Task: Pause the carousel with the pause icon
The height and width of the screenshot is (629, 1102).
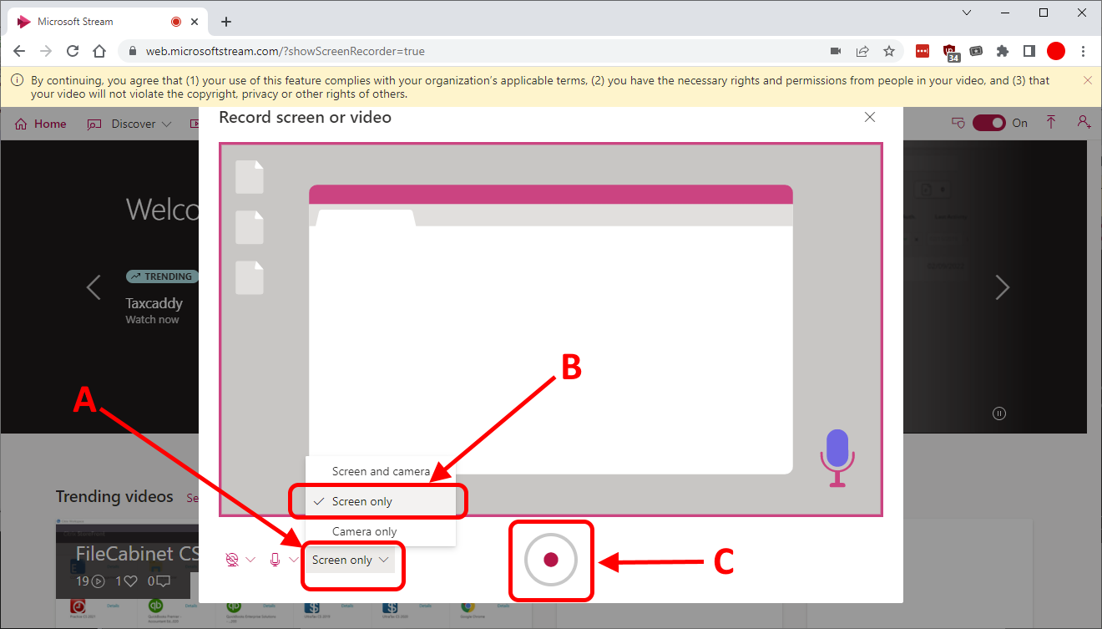Action: (999, 413)
